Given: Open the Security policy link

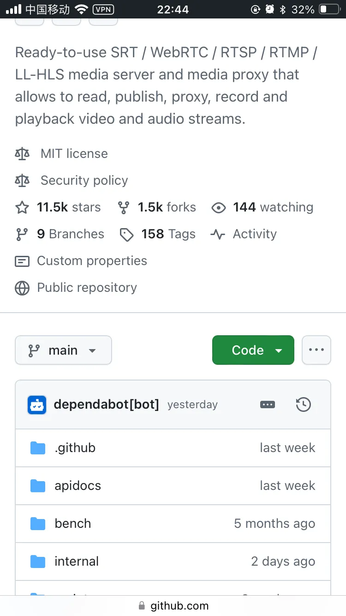Looking at the screenshot, I should coord(84,181).
